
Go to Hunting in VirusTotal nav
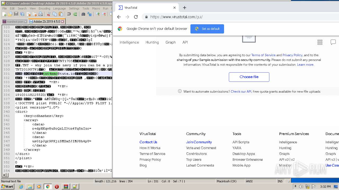152,42
